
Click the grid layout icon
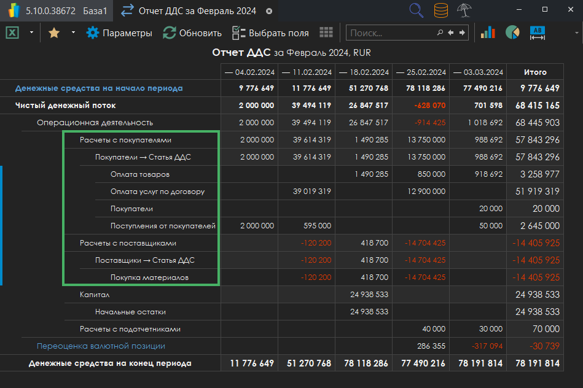[x=326, y=33]
